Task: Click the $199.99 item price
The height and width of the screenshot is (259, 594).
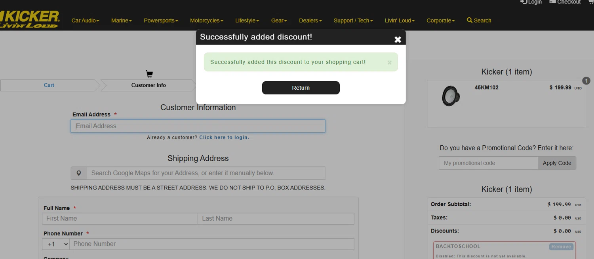Action: [565, 88]
